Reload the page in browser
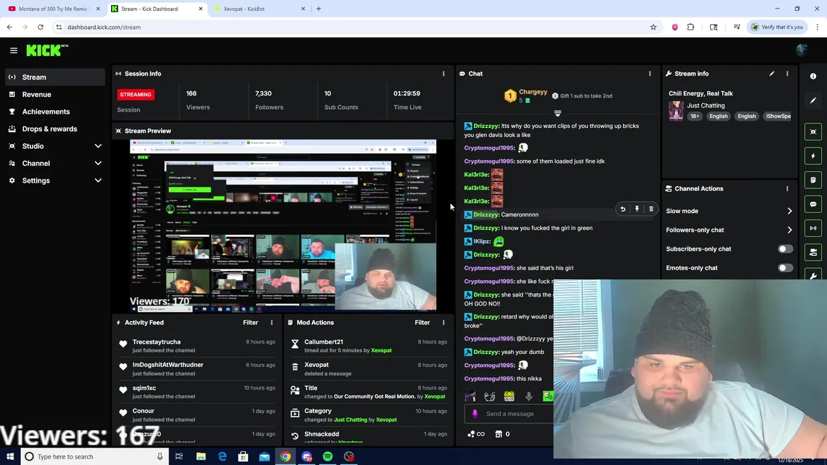Screen dimensions: 827x465 pos(40,27)
